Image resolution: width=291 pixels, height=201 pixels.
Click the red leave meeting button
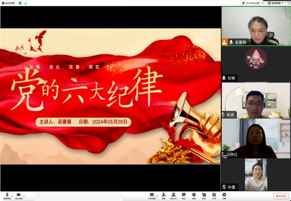[x=281, y=196]
